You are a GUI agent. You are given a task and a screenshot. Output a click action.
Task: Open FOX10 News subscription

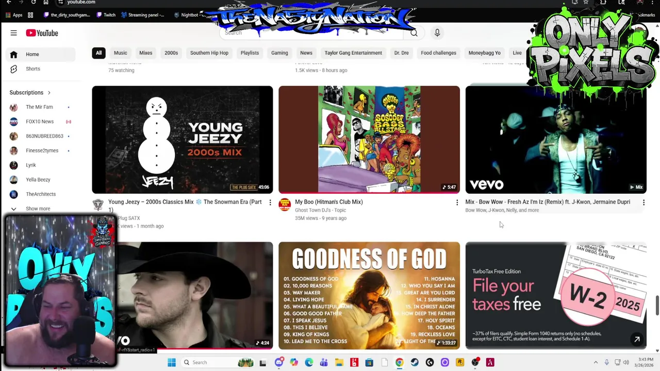pyautogui.click(x=39, y=122)
